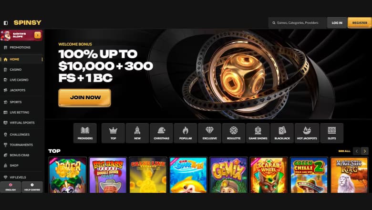Select the Christmas hat category icon
Screen dimensions: 372x210
coord(161,133)
